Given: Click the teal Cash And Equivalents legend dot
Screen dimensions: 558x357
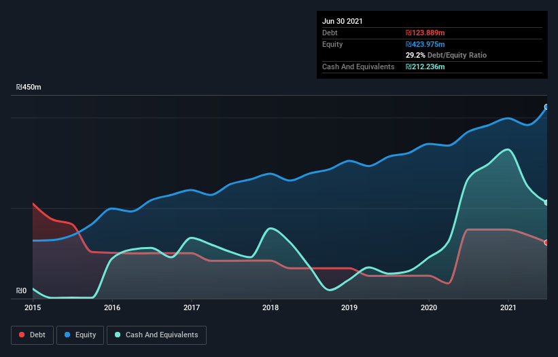Looking at the screenshot, I should [x=118, y=335].
